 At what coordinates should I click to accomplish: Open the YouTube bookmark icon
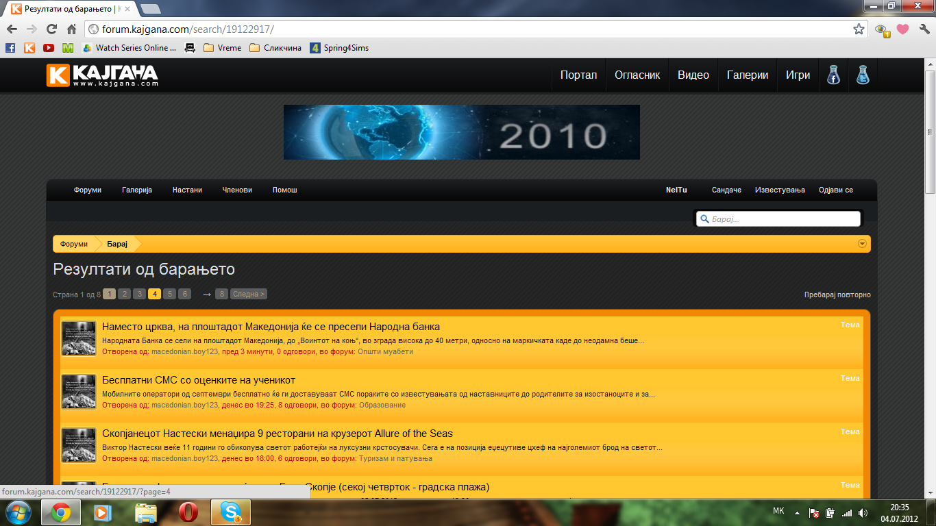click(49, 48)
